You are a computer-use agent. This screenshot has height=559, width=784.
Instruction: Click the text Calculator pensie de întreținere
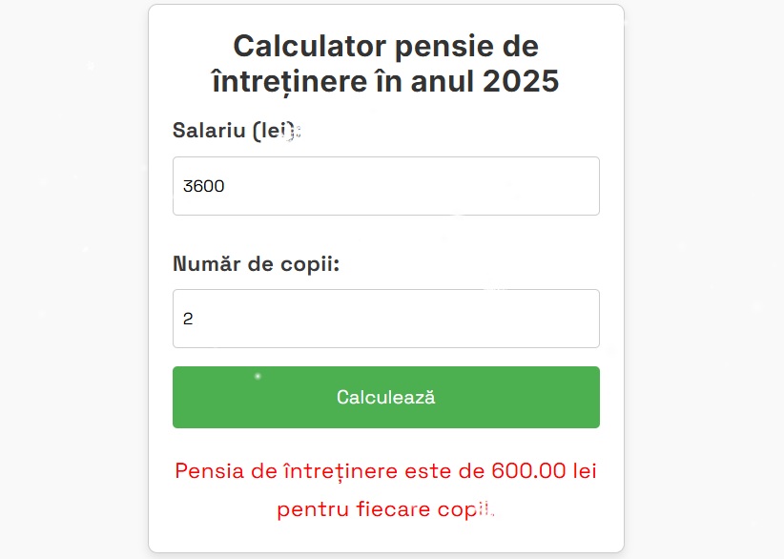385,46
